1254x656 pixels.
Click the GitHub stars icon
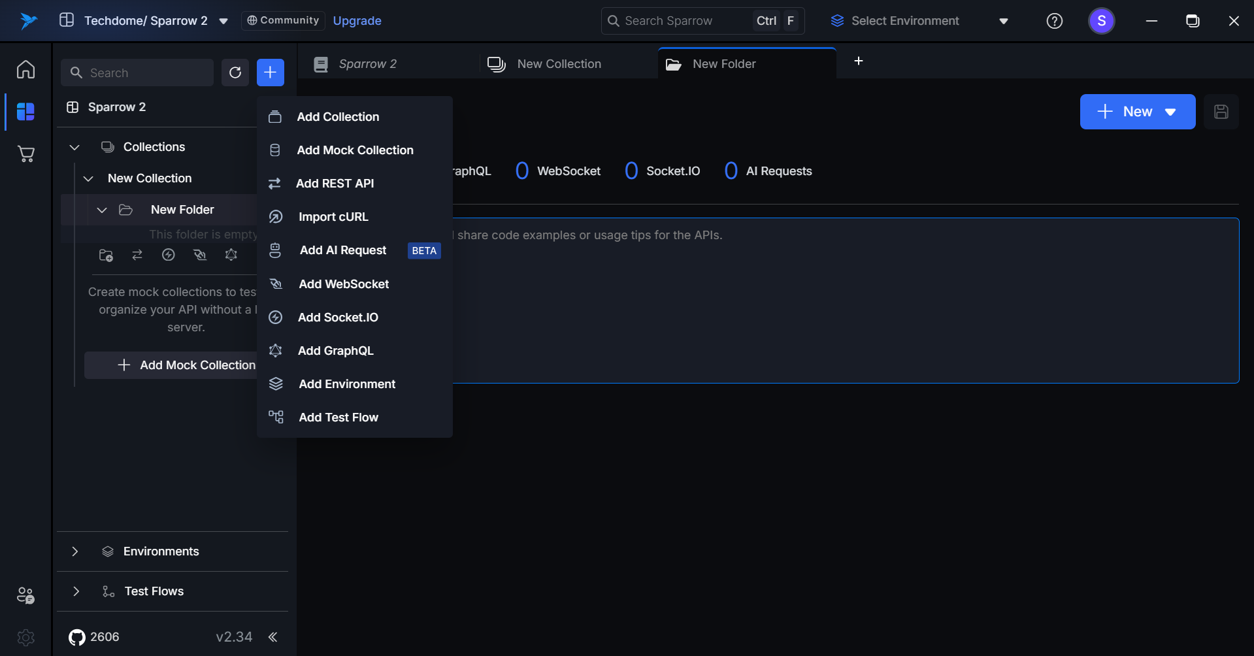pyautogui.click(x=77, y=637)
